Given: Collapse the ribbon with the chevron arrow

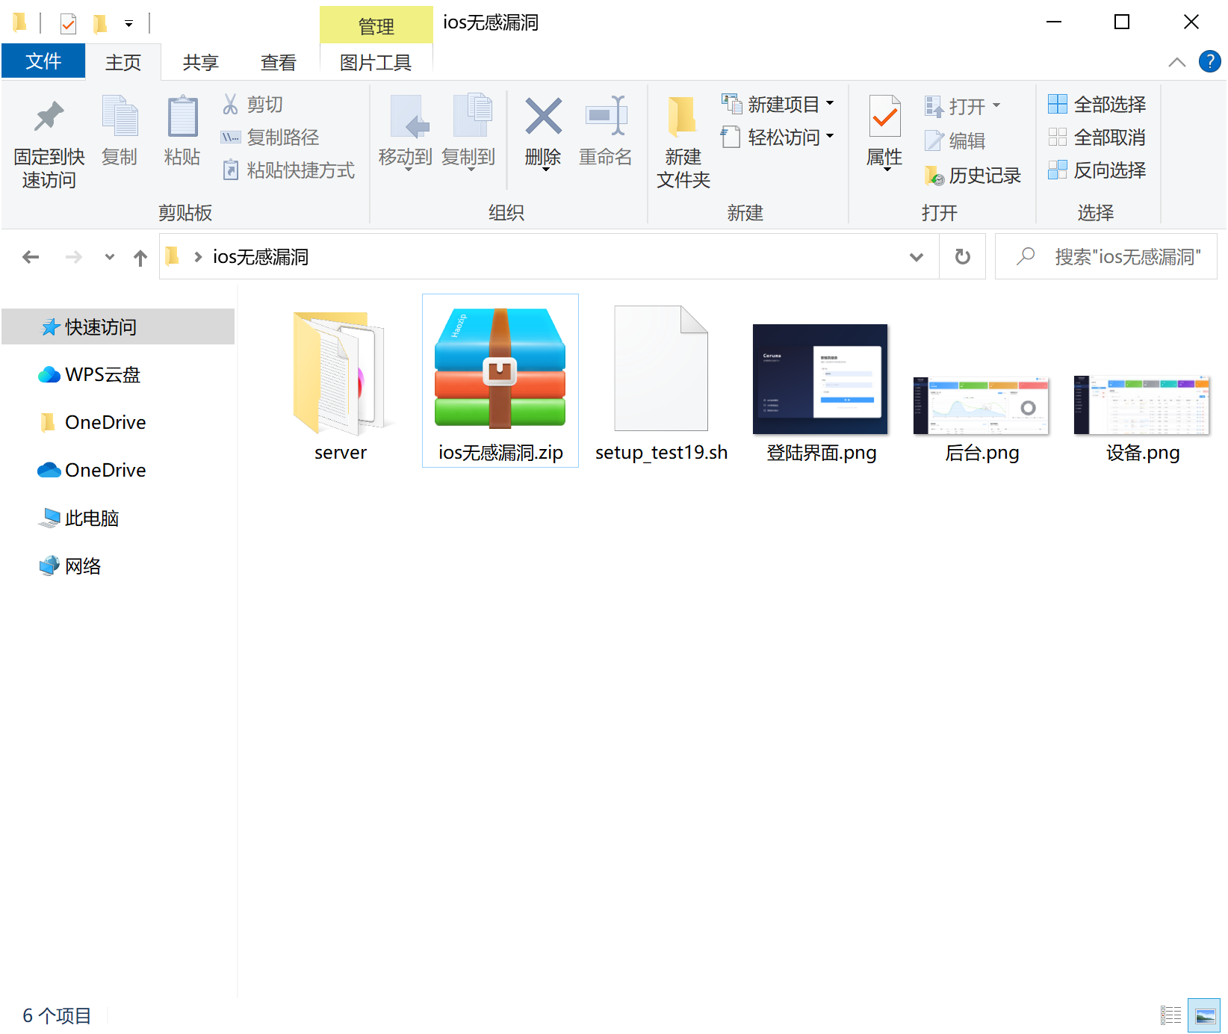Looking at the screenshot, I should (x=1177, y=62).
